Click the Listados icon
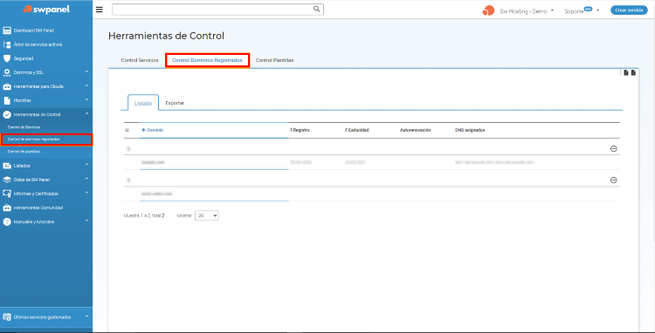655x333 pixels. click(7, 166)
